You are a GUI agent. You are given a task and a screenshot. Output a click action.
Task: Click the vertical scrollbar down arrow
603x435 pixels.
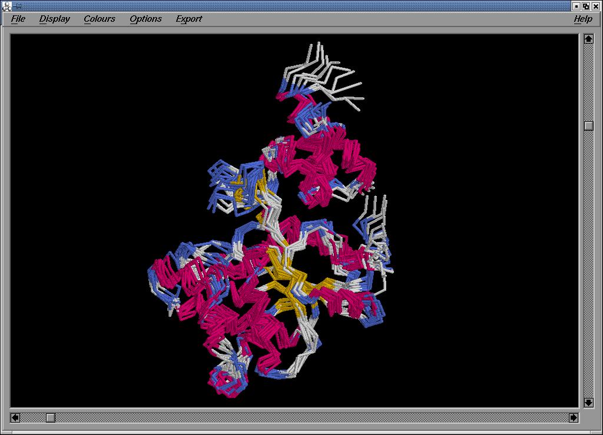click(588, 402)
